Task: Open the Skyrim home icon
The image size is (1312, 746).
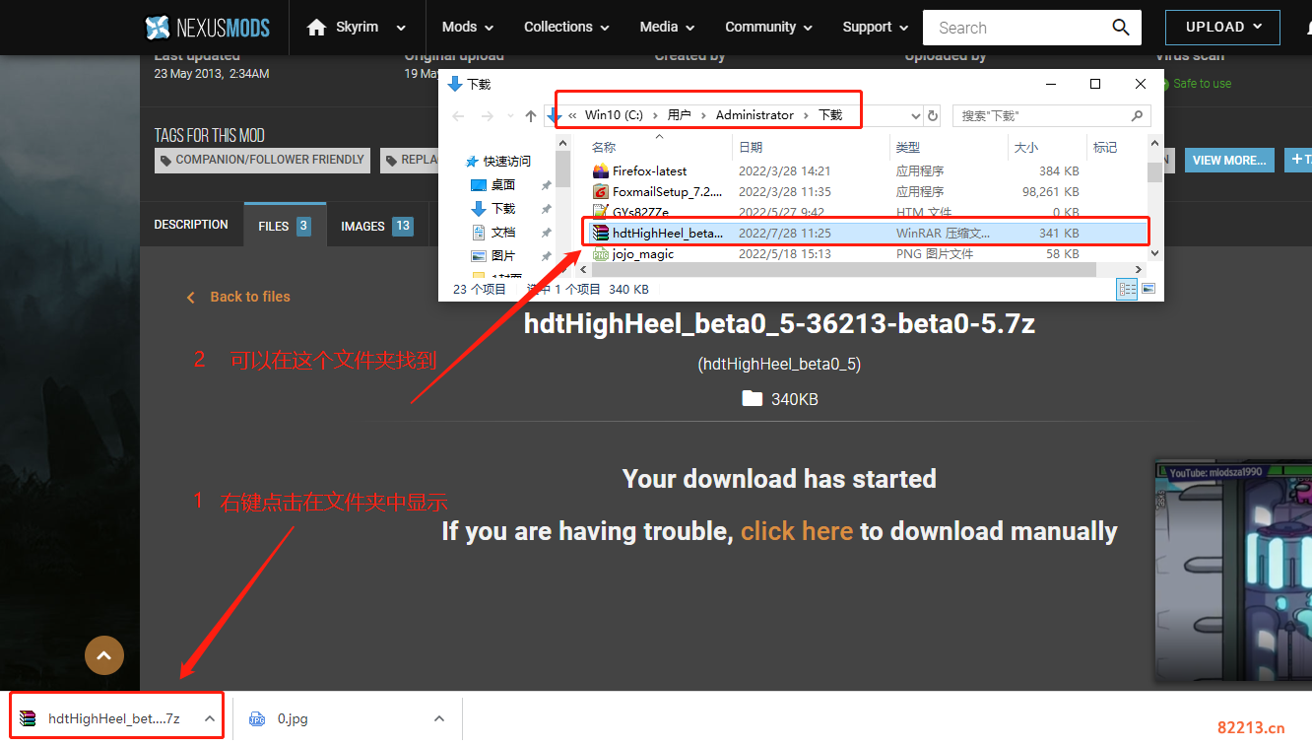Action: [316, 28]
